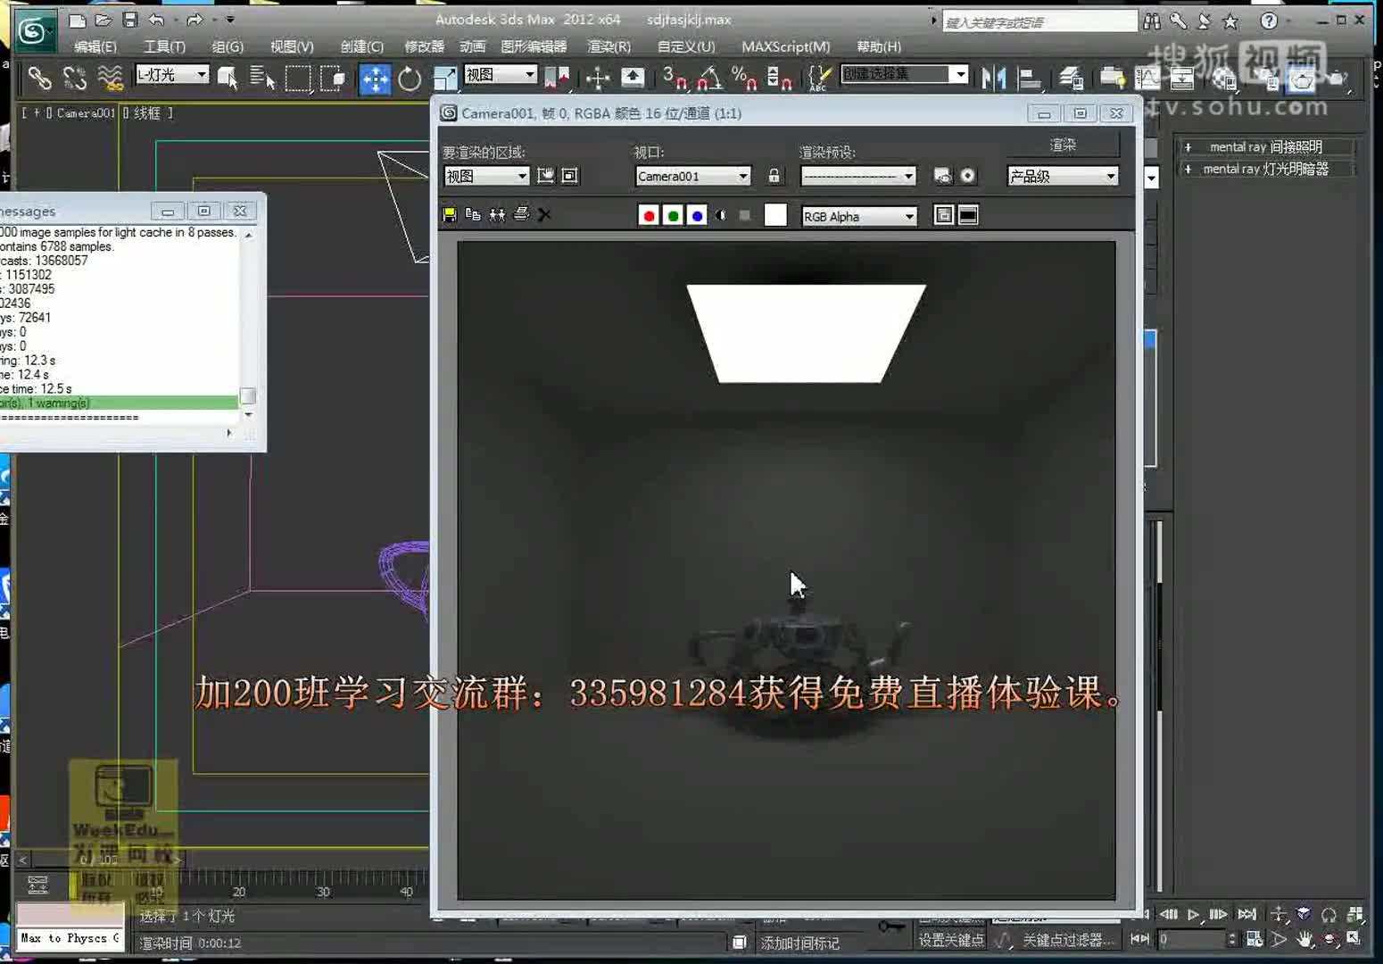Open the 视图 reference coordinate system dropdown
This screenshot has width=1383, height=964.
click(x=501, y=74)
